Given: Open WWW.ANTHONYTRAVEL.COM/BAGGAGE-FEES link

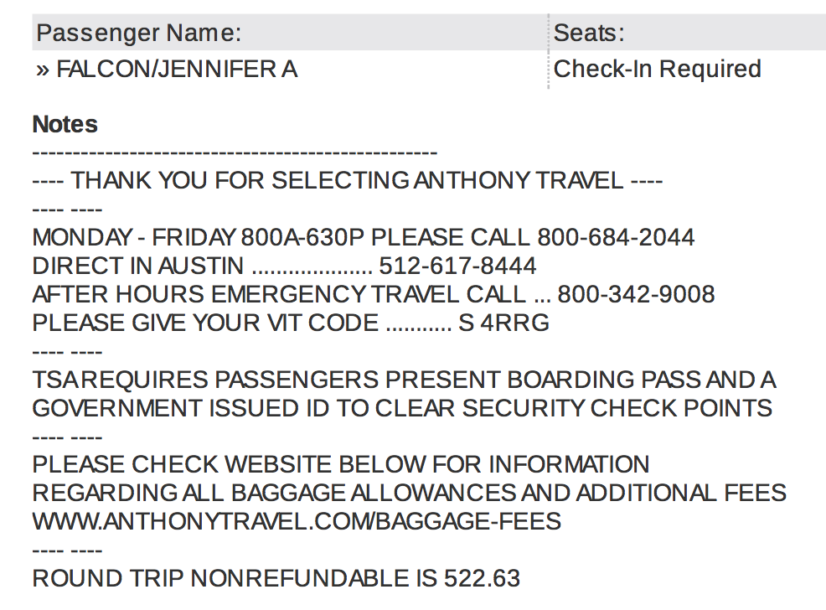Looking at the screenshot, I should (x=297, y=521).
